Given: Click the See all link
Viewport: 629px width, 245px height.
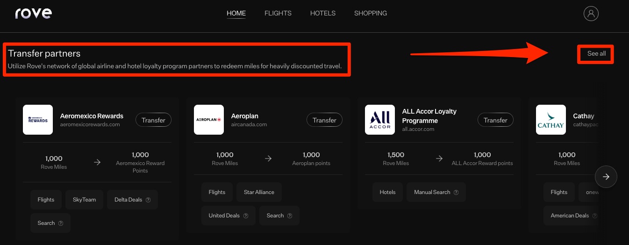Looking at the screenshot, I should click(x=596, y=53).
